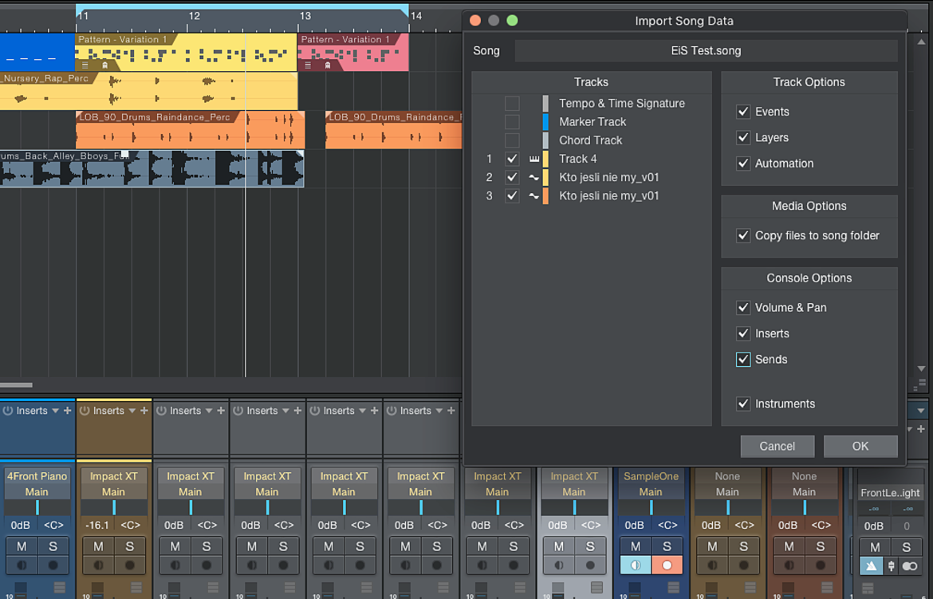Click small plug icon beside metronome on FrontLe..ight
Image resolution: width=933 pixels, height=599 pixels.
[892, 566]
